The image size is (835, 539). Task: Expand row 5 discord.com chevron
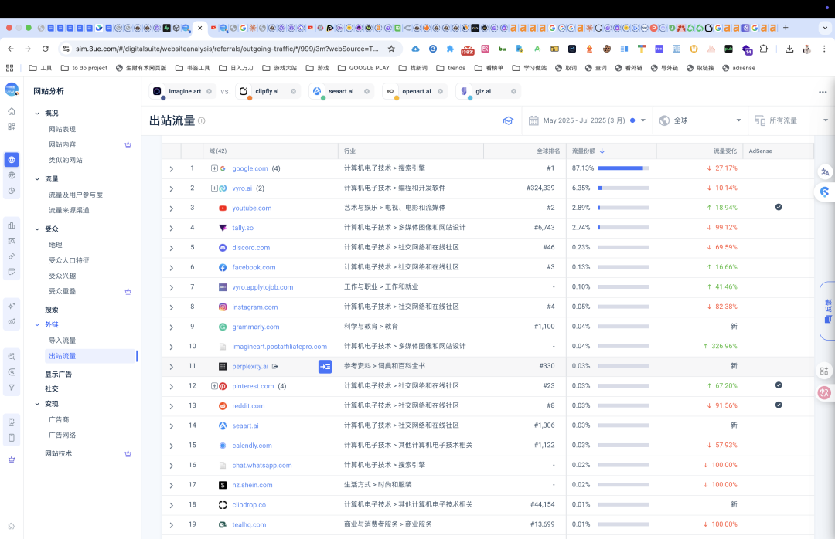pyautogui.click(x=171, y=248)
